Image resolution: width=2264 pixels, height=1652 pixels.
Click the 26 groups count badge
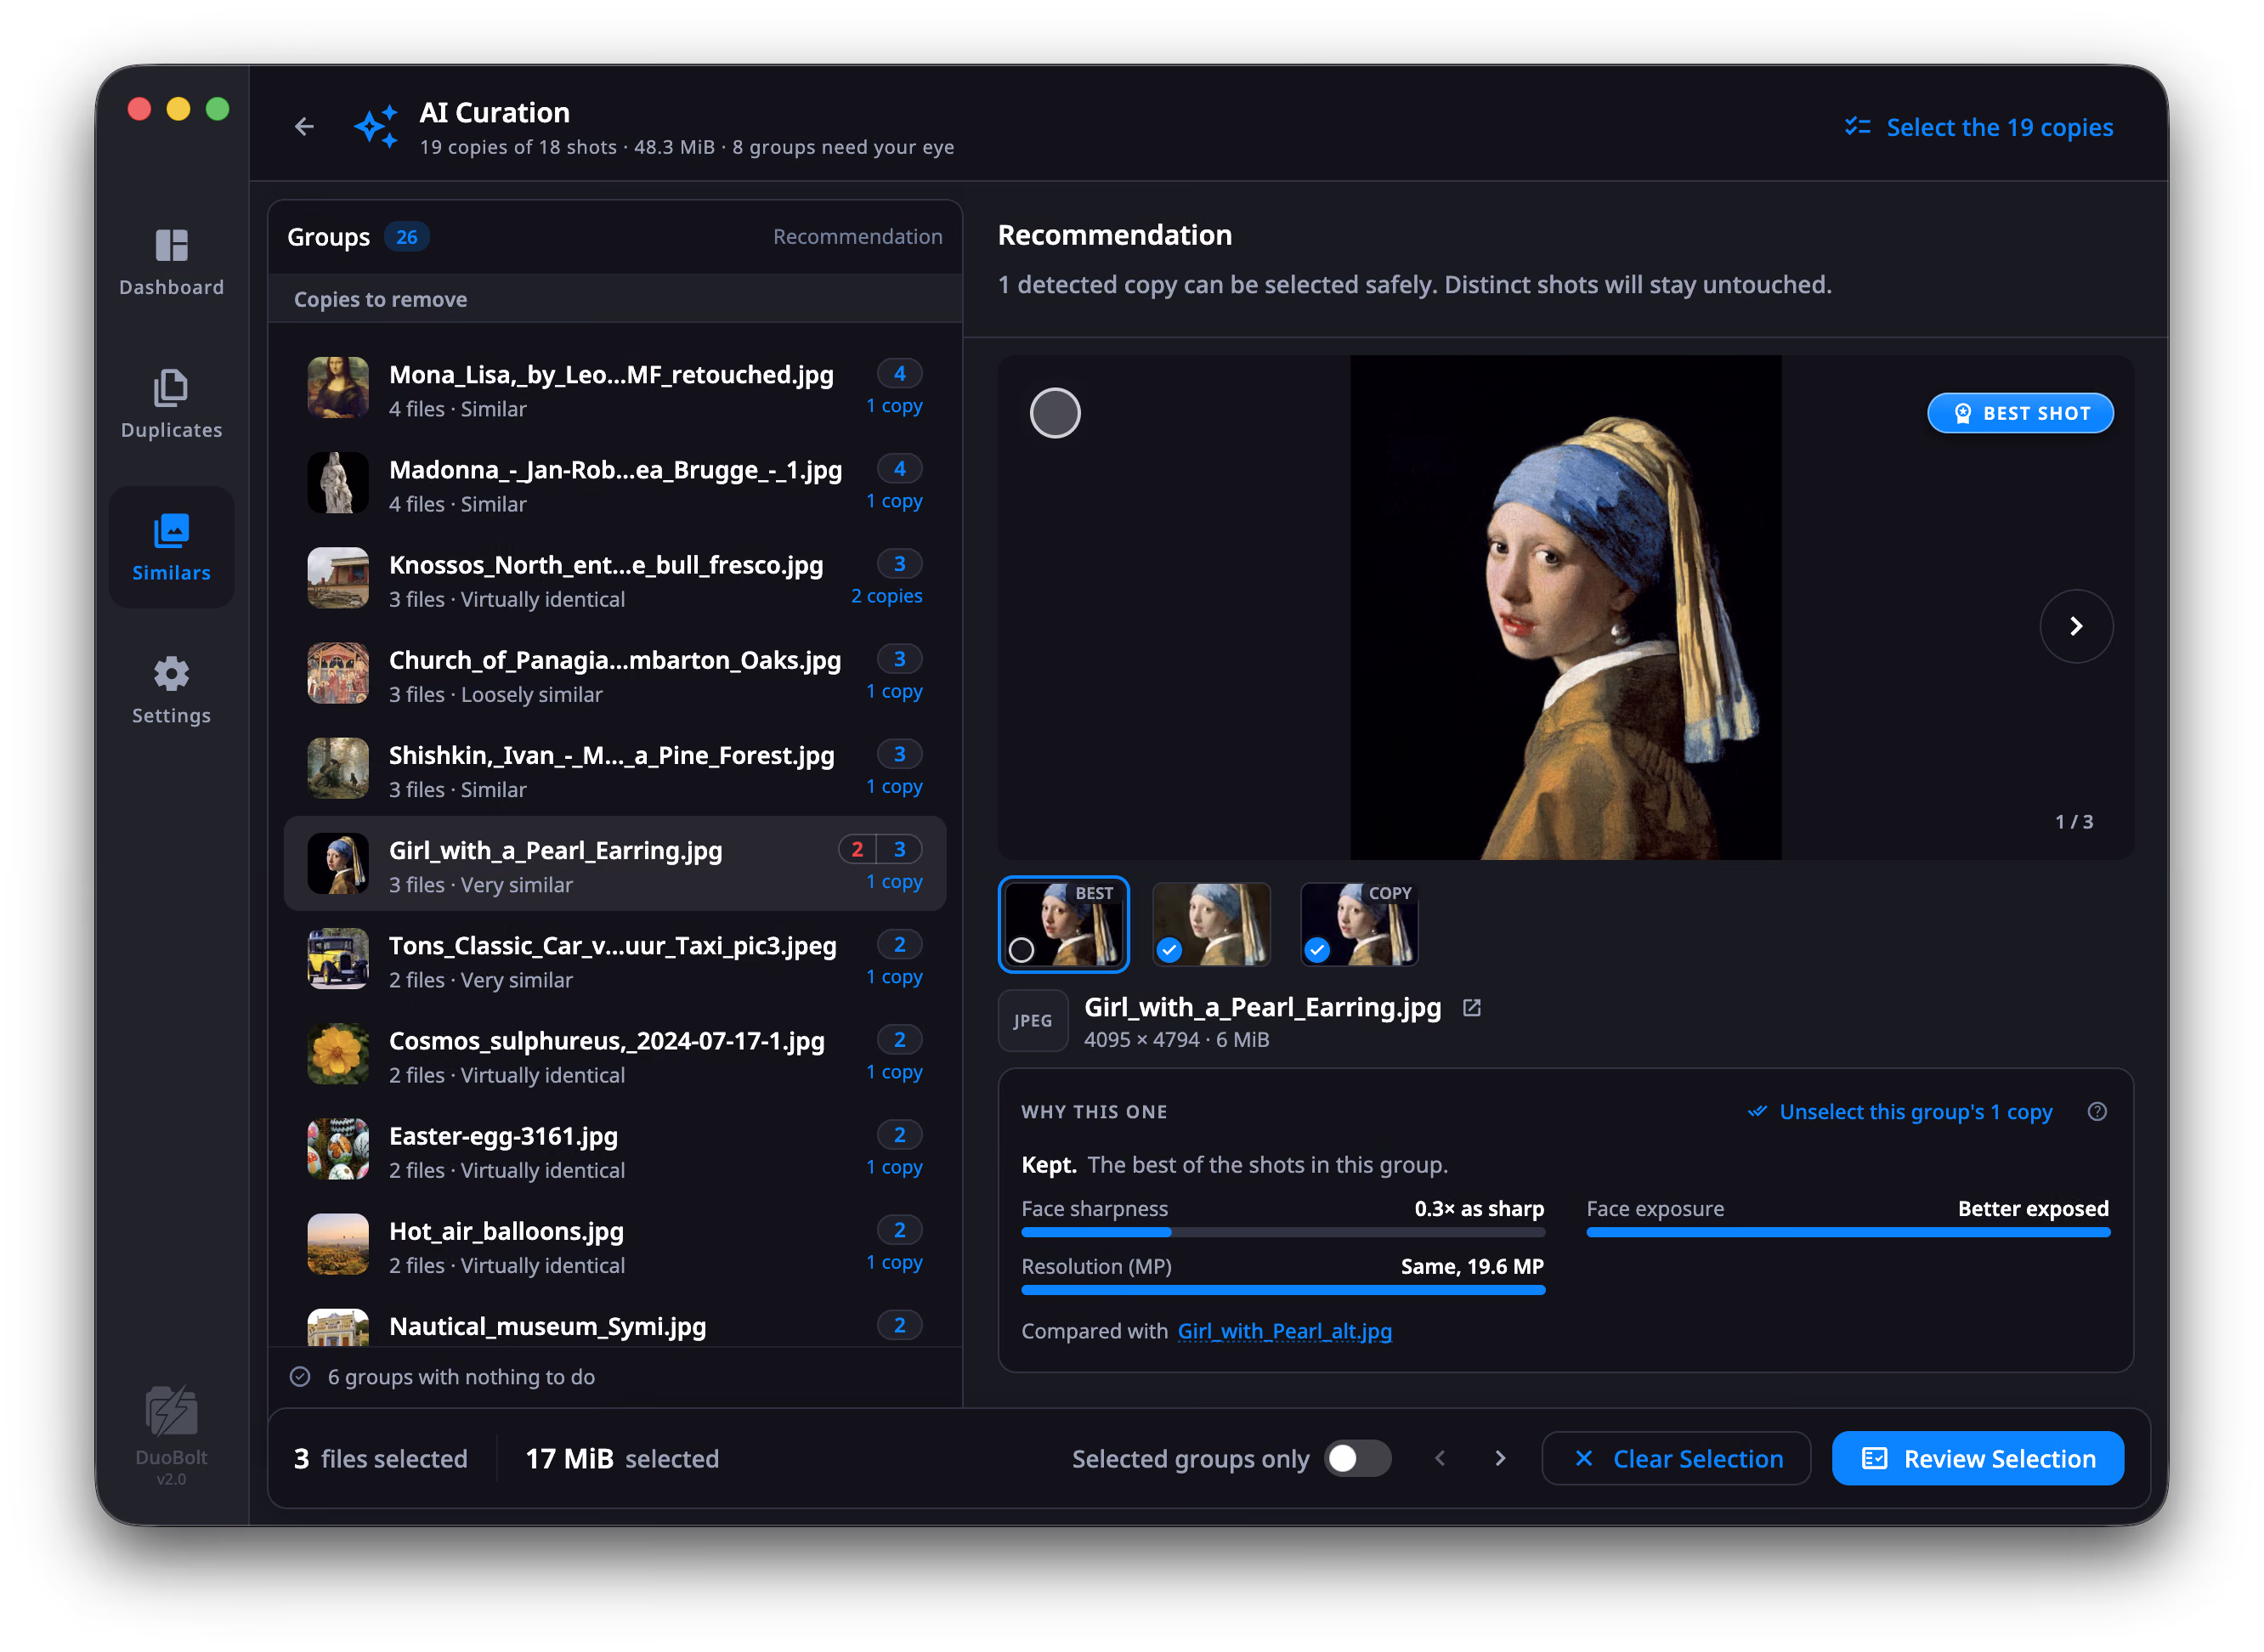(x=406, y=237)
